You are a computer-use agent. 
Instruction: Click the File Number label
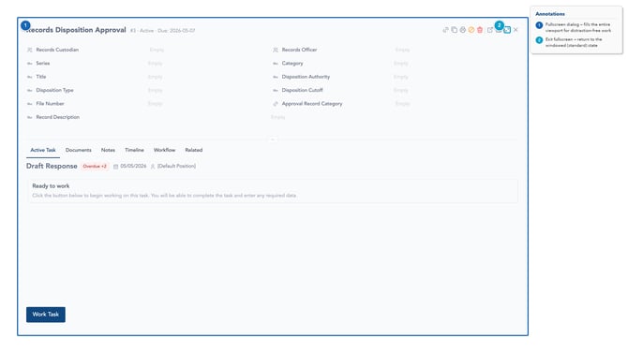[x=50, y=104]
